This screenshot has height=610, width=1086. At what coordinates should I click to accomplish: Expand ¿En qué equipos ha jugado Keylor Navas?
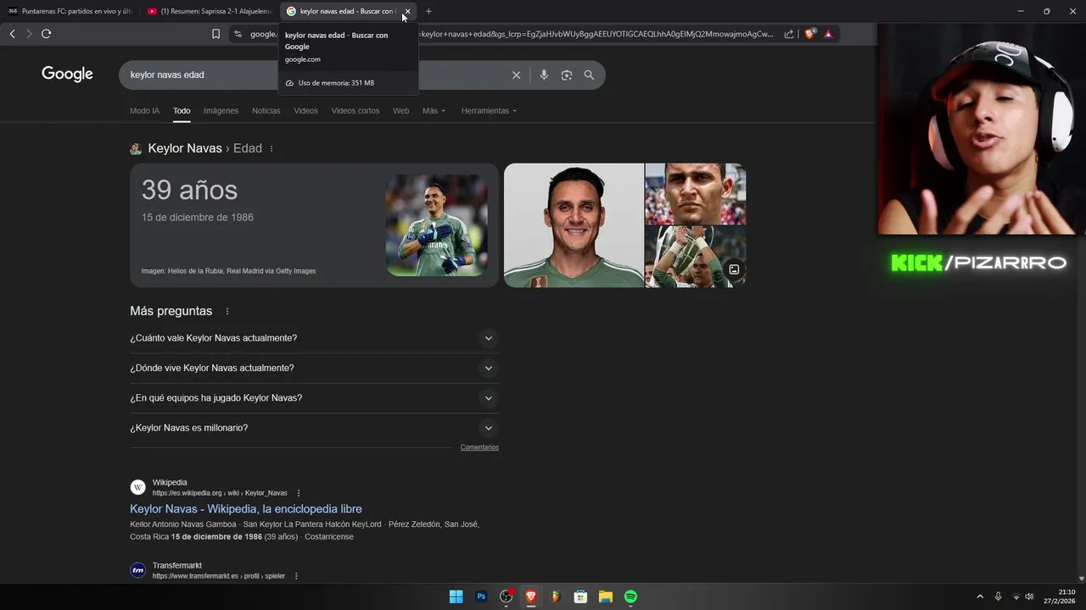tap(314, 398)
